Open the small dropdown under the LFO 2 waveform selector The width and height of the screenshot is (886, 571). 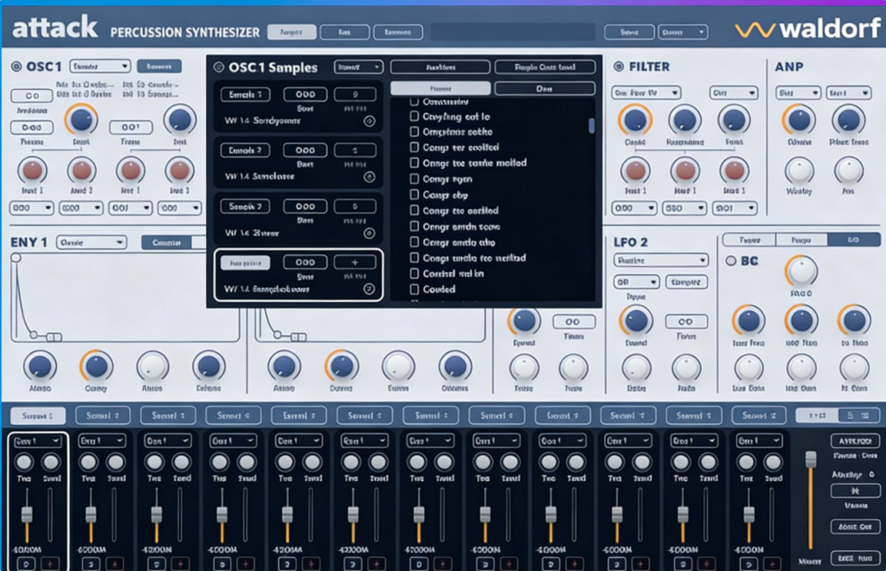point(636,282)
